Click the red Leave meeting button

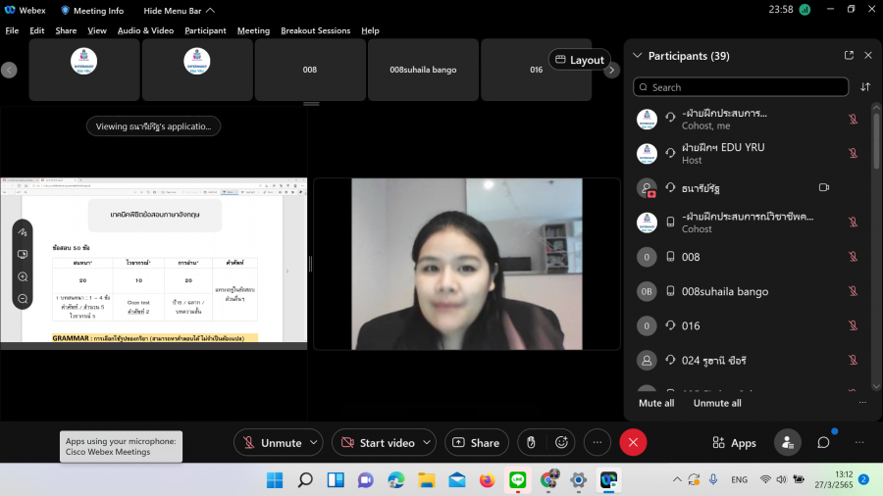pyautogui.click(x=633, y=443)
